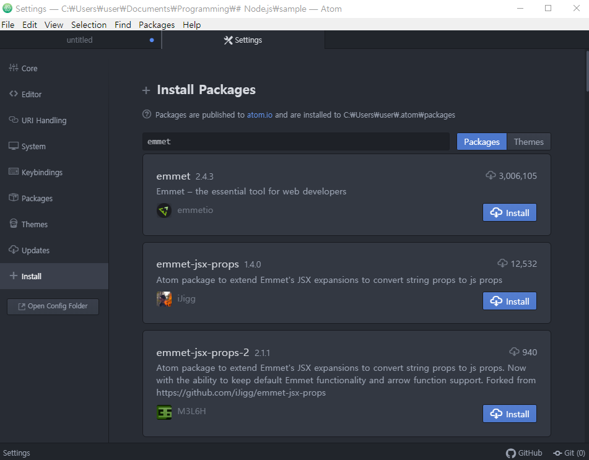Click the Packages box icon in sidebar
The image size is (589, 460).
(14, 197)
